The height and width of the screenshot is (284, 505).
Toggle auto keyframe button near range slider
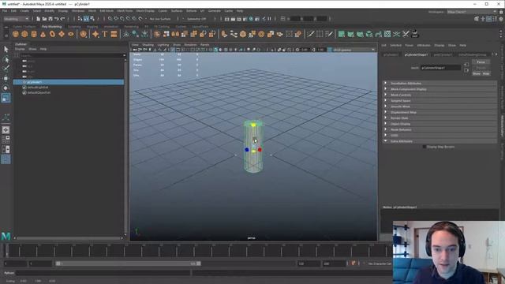pos(353,263)
